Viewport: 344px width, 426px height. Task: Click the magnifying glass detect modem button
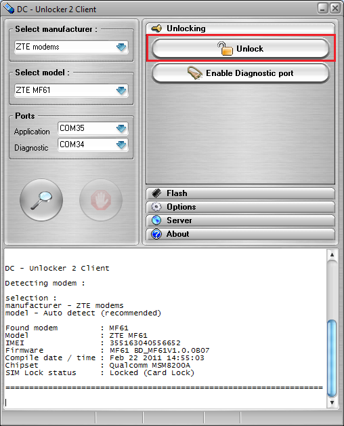[41, 200]
